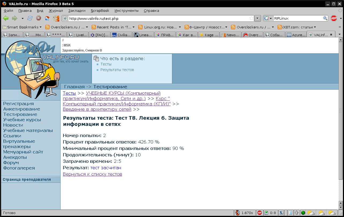Open Результаты тестов section link
This screenshot has width=344, height=217.
coord(117,70)
